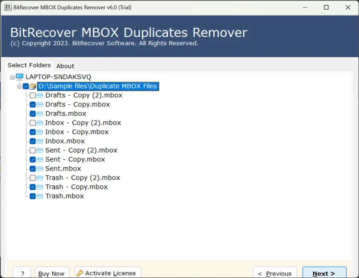Click the open folder icon for Duplicate MBOX Files
Viewport: 359px width, 278px height.
(33, 86)
